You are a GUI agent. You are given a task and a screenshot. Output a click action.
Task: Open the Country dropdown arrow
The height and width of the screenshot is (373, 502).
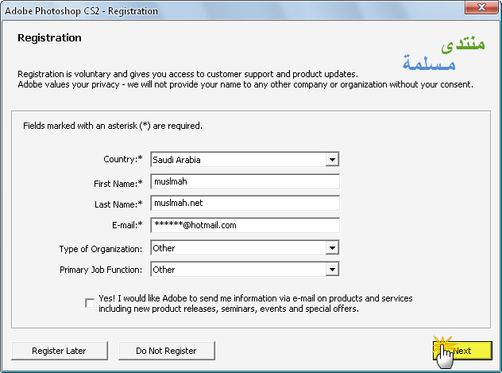332,159
